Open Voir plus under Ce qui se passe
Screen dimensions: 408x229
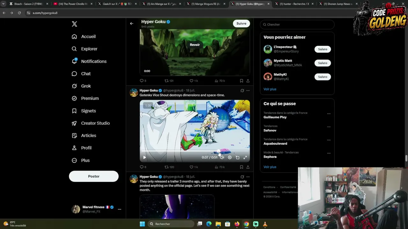click(270, 167)
